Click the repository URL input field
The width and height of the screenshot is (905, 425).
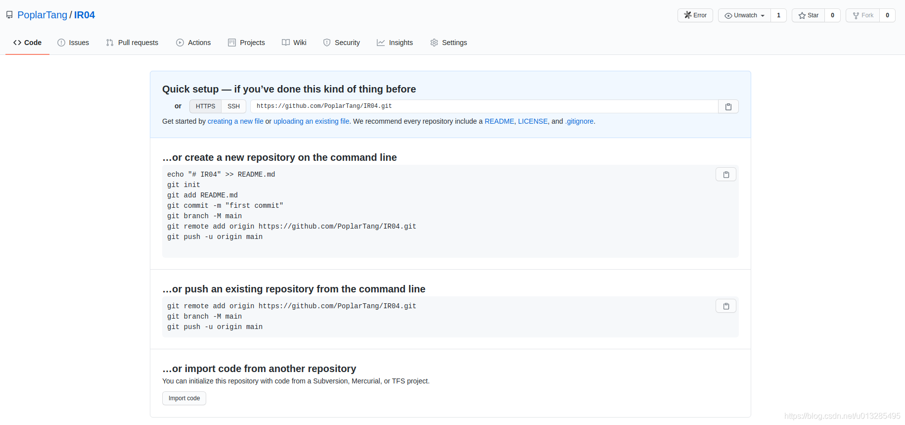coord(484,106)
